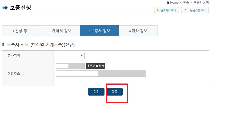This screenshot has height=114, width=227.
Task: Click the bookmark icon on 즐겨찾기추가
Action: [158, 10]
